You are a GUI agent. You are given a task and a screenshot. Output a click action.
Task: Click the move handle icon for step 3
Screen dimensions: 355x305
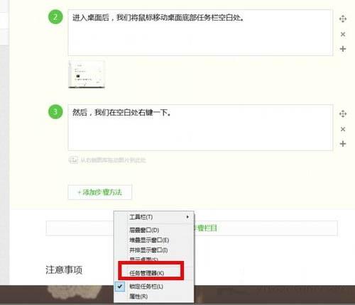pyautogui.click(x=343, y=113)
